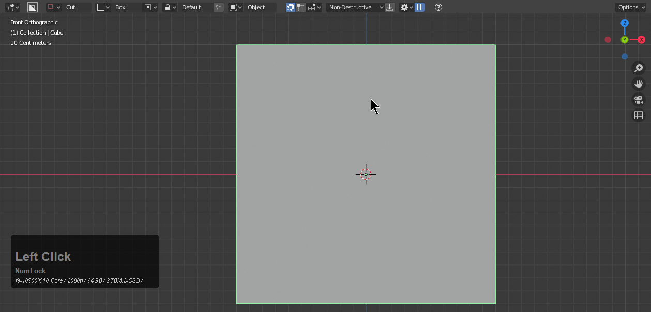Image resolution: width=651 pixels, height=312 pixels.
Task: Toggle the blue snap magnet button
Action: 291,7
